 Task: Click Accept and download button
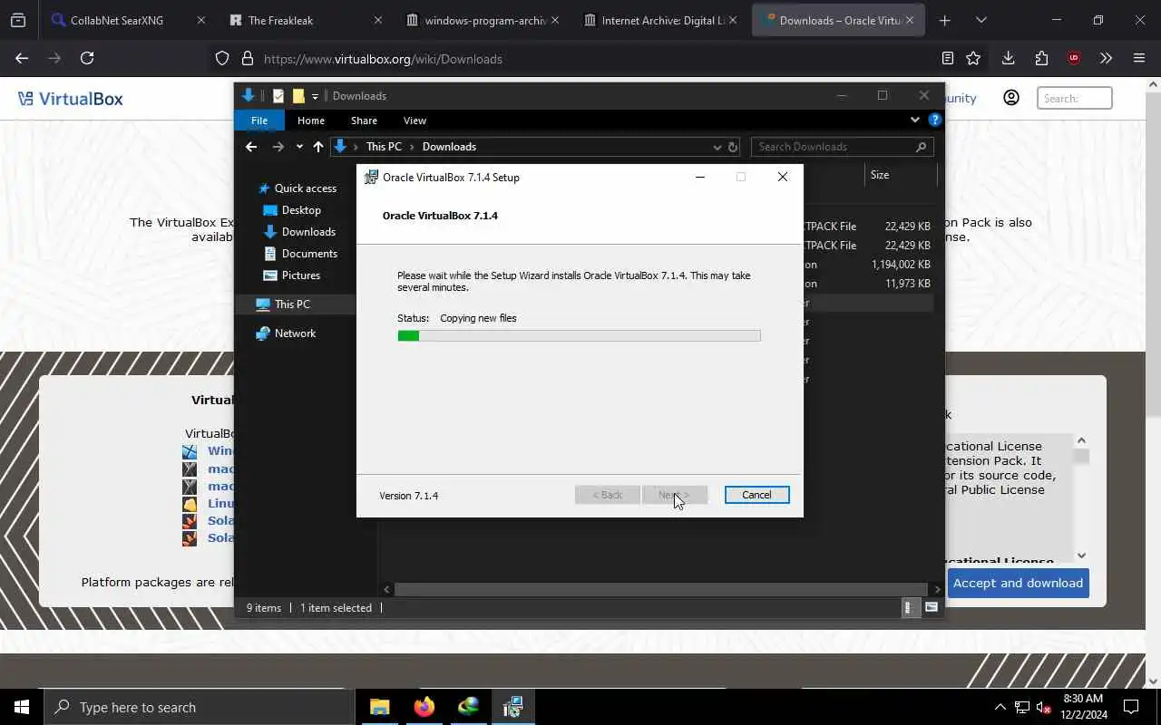[1018, 583]
